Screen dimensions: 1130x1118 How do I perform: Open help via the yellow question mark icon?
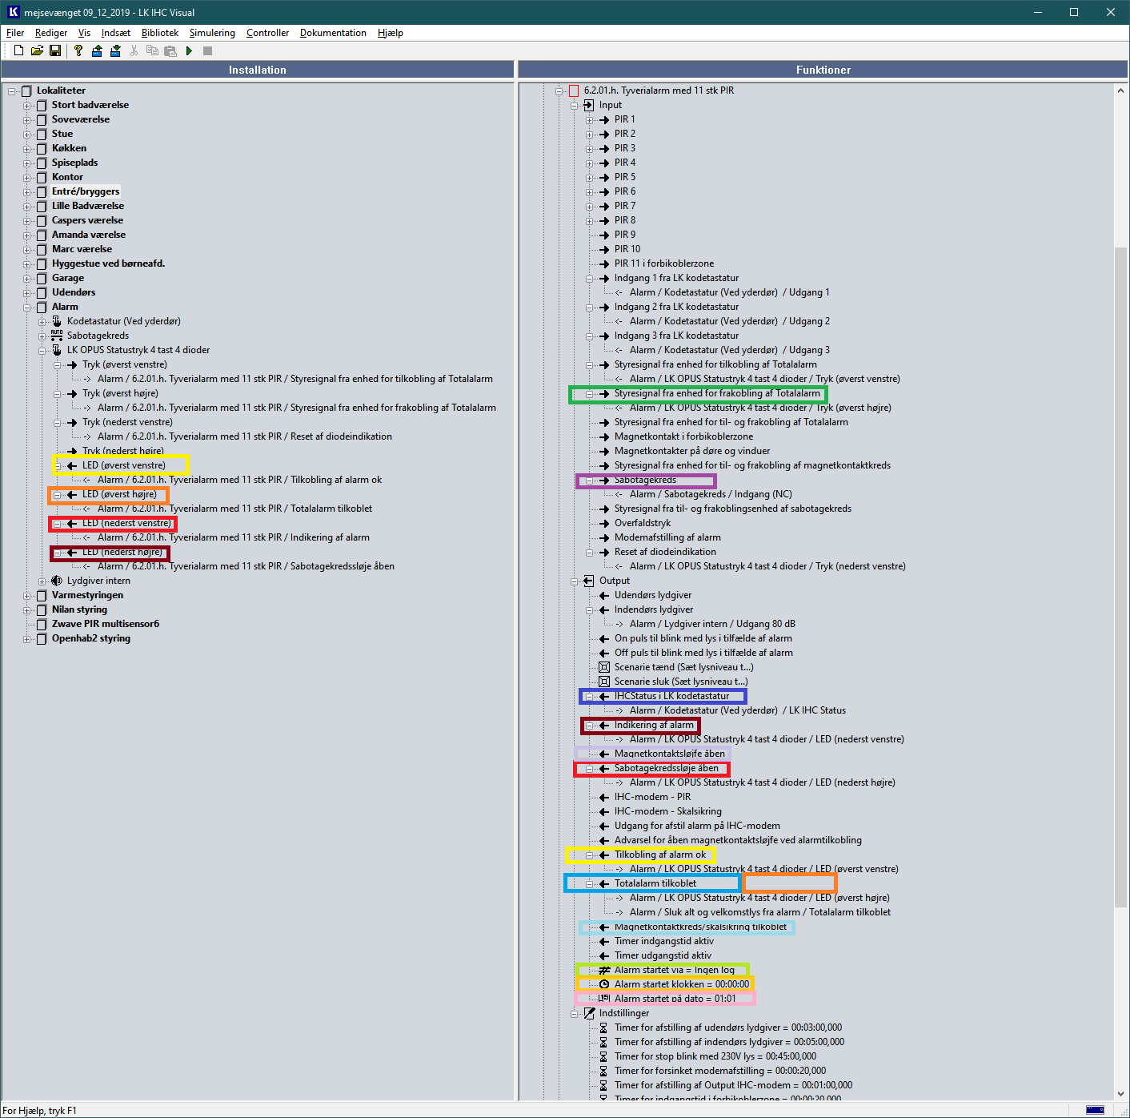78,50
